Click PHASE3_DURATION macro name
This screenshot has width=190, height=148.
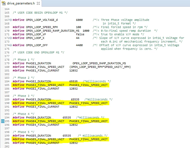(39, 100)
